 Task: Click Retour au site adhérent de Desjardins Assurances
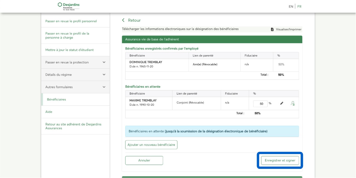click(73, 126)
